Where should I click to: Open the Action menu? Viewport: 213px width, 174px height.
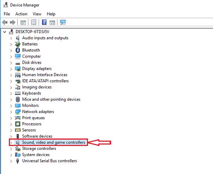tap(21, 14)
